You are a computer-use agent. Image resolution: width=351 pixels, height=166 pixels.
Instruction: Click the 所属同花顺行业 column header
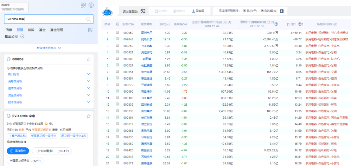pos(327,24)
